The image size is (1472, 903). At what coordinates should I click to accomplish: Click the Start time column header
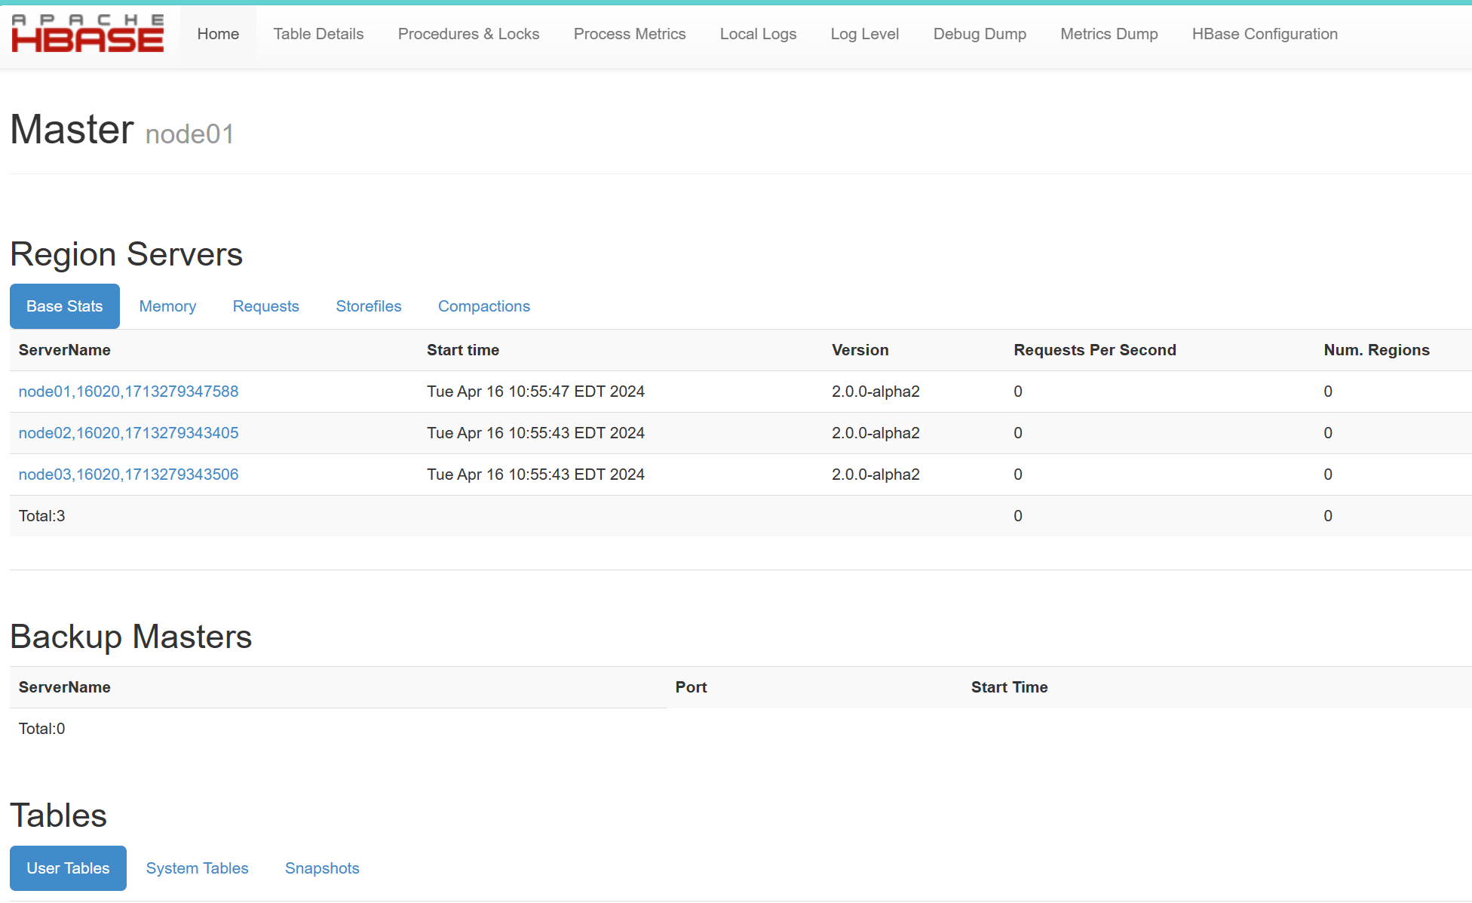(463, 350)
